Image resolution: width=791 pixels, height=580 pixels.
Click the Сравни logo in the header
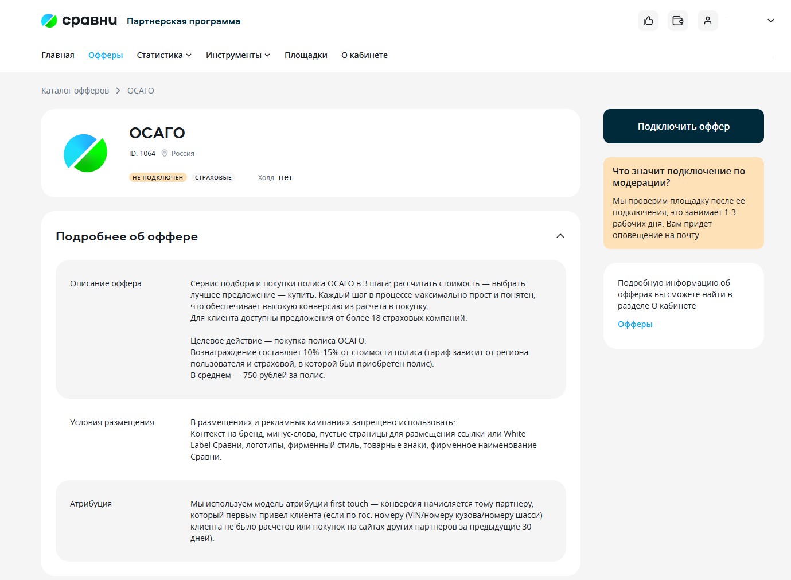79,21
